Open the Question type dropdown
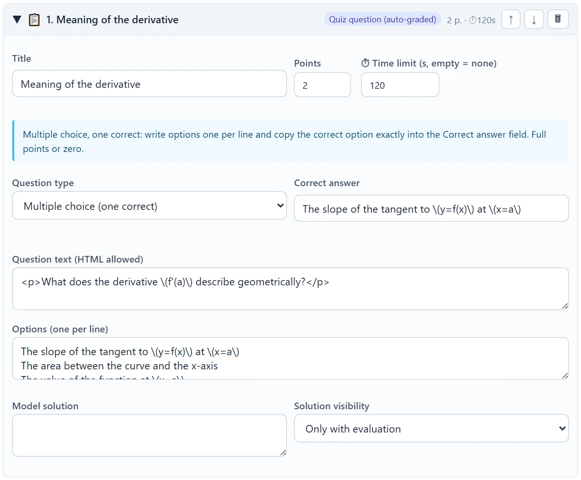581x480 pixels. tap(150, 206)
